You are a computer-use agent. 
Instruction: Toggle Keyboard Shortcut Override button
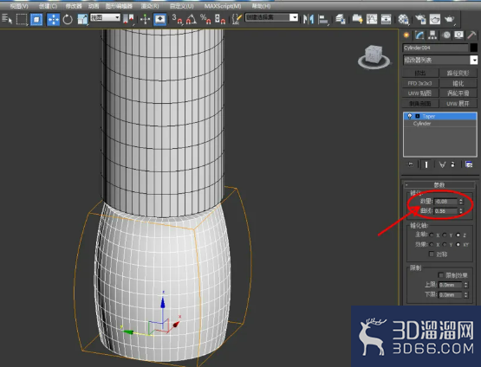pyautogui.click(x=159, y=19)
